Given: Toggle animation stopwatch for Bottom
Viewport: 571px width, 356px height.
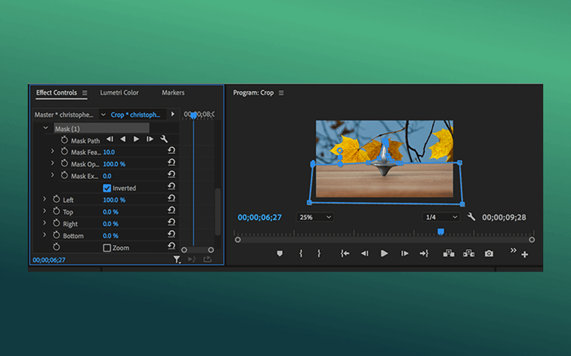Looking at the screenshot, I should (x=56, y=235).
